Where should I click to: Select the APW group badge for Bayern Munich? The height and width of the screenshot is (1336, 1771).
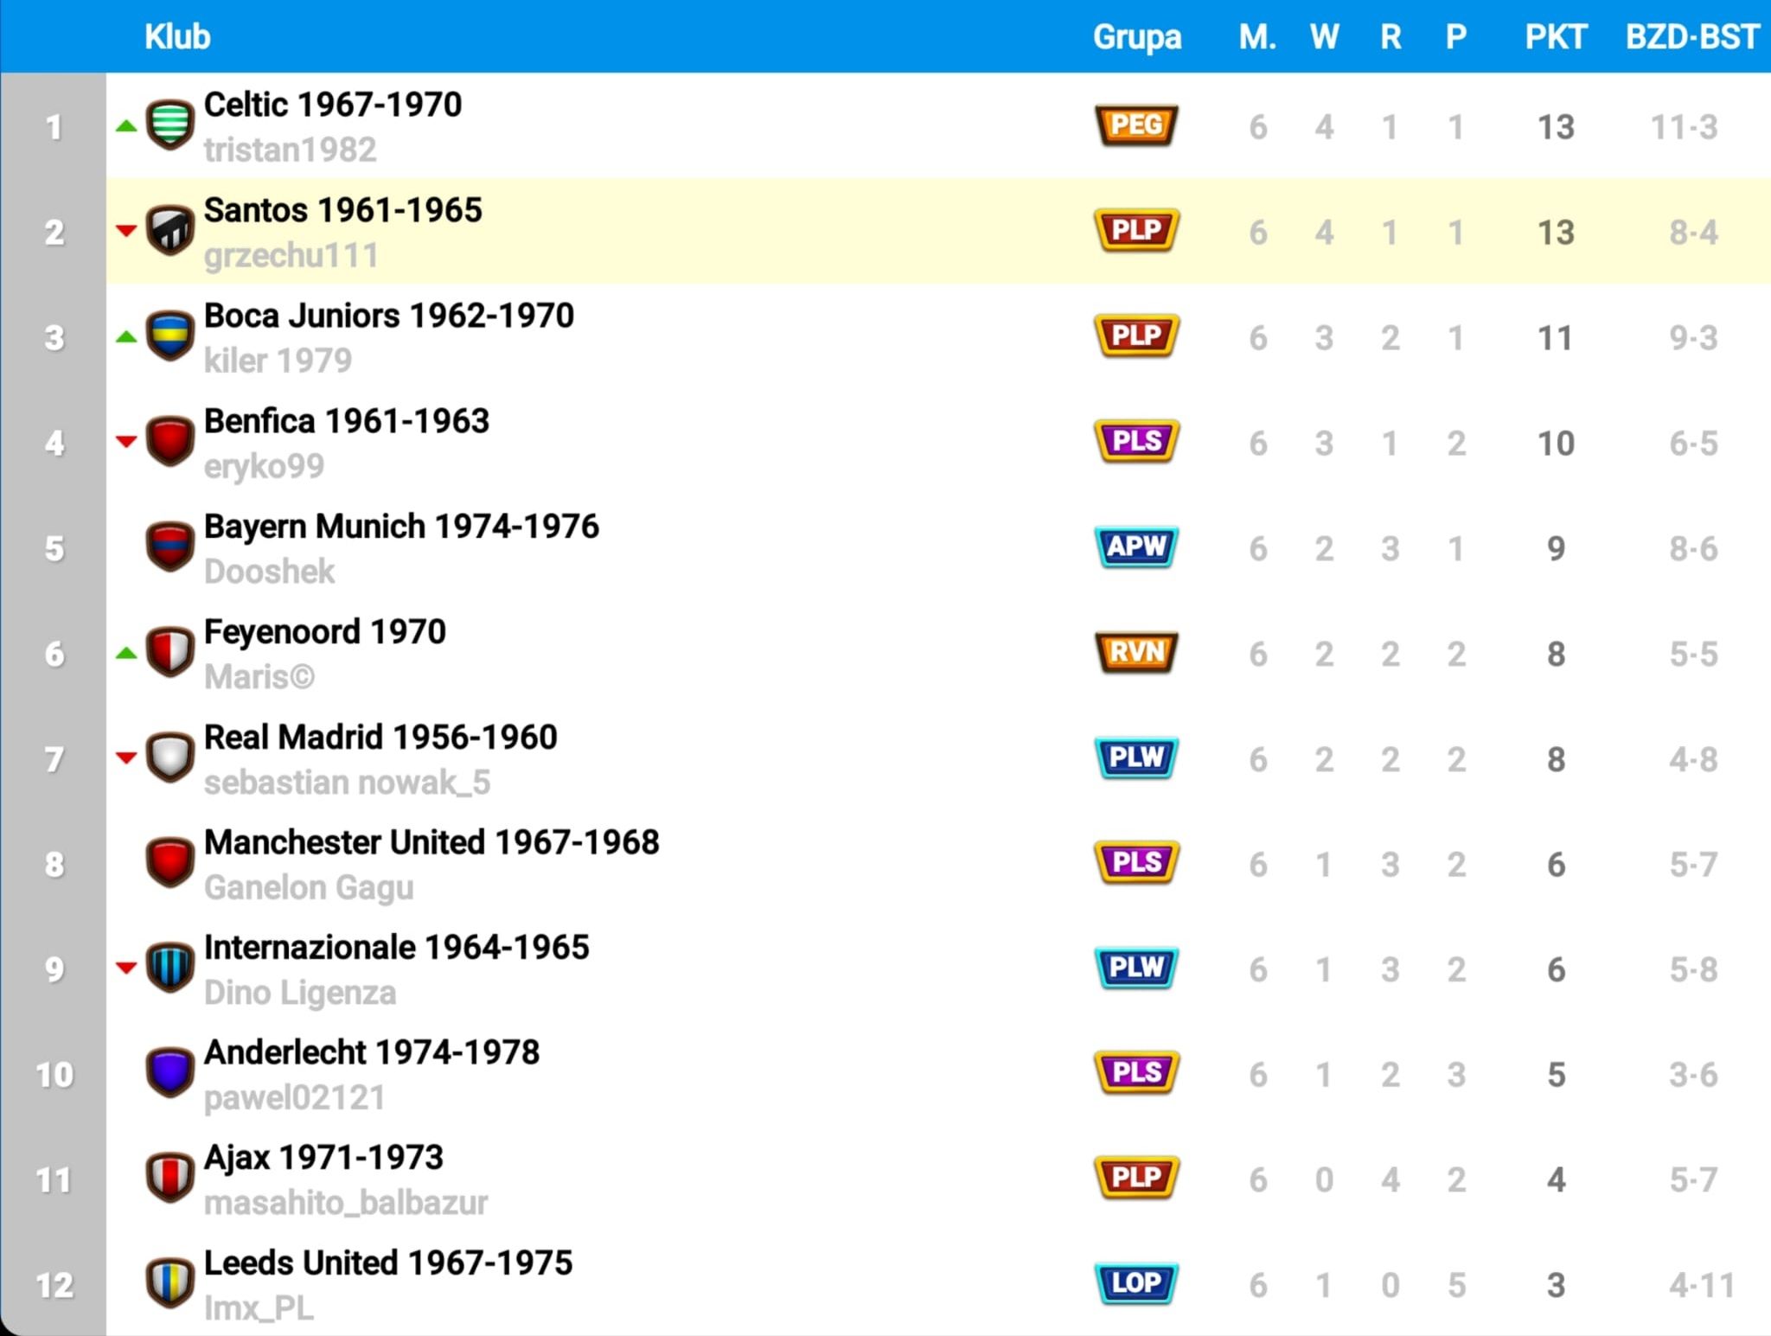coord(1136,547)
